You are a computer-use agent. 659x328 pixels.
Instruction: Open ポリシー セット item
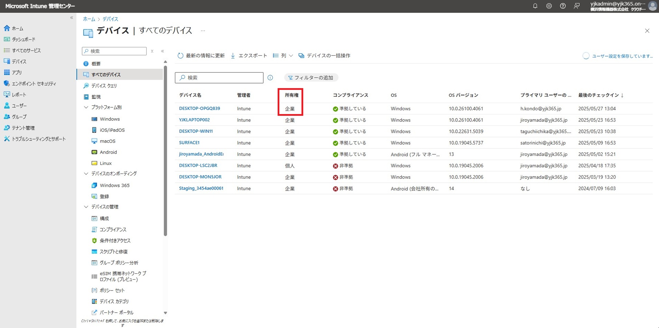[x=112, y=290]
